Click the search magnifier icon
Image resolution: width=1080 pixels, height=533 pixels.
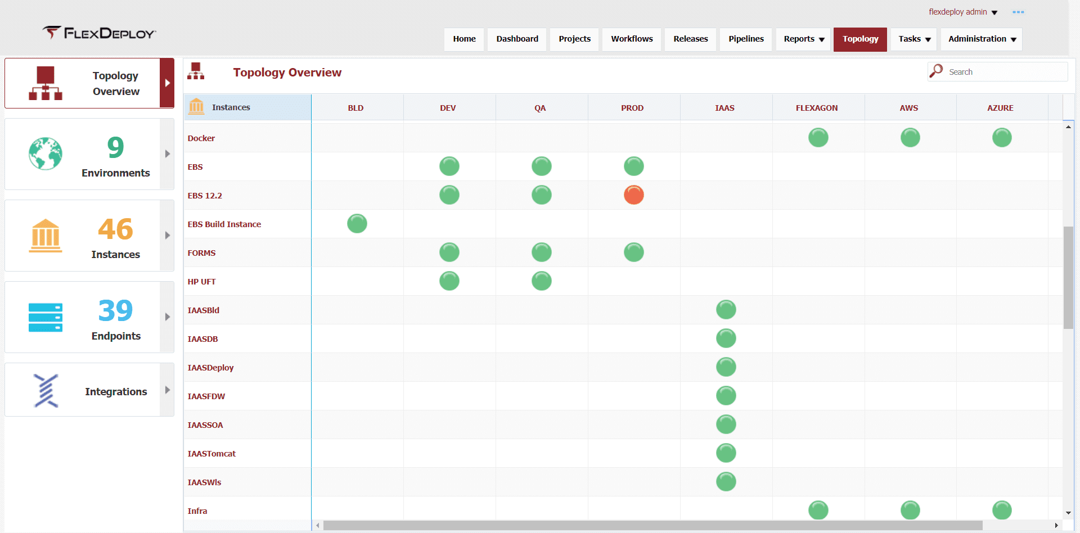click(x=936, y=71)
